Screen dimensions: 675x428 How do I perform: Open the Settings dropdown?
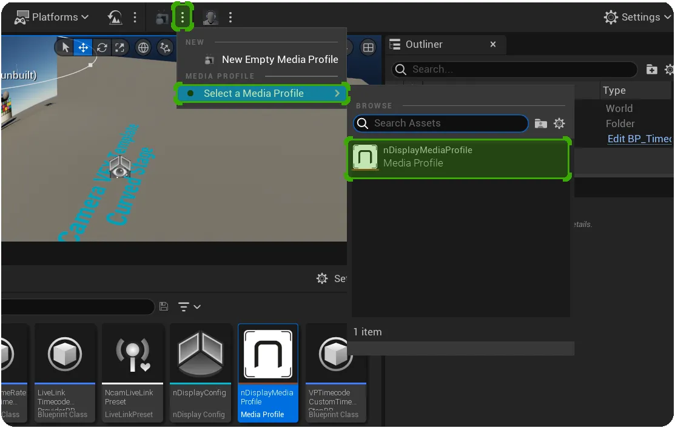(637, 17)
